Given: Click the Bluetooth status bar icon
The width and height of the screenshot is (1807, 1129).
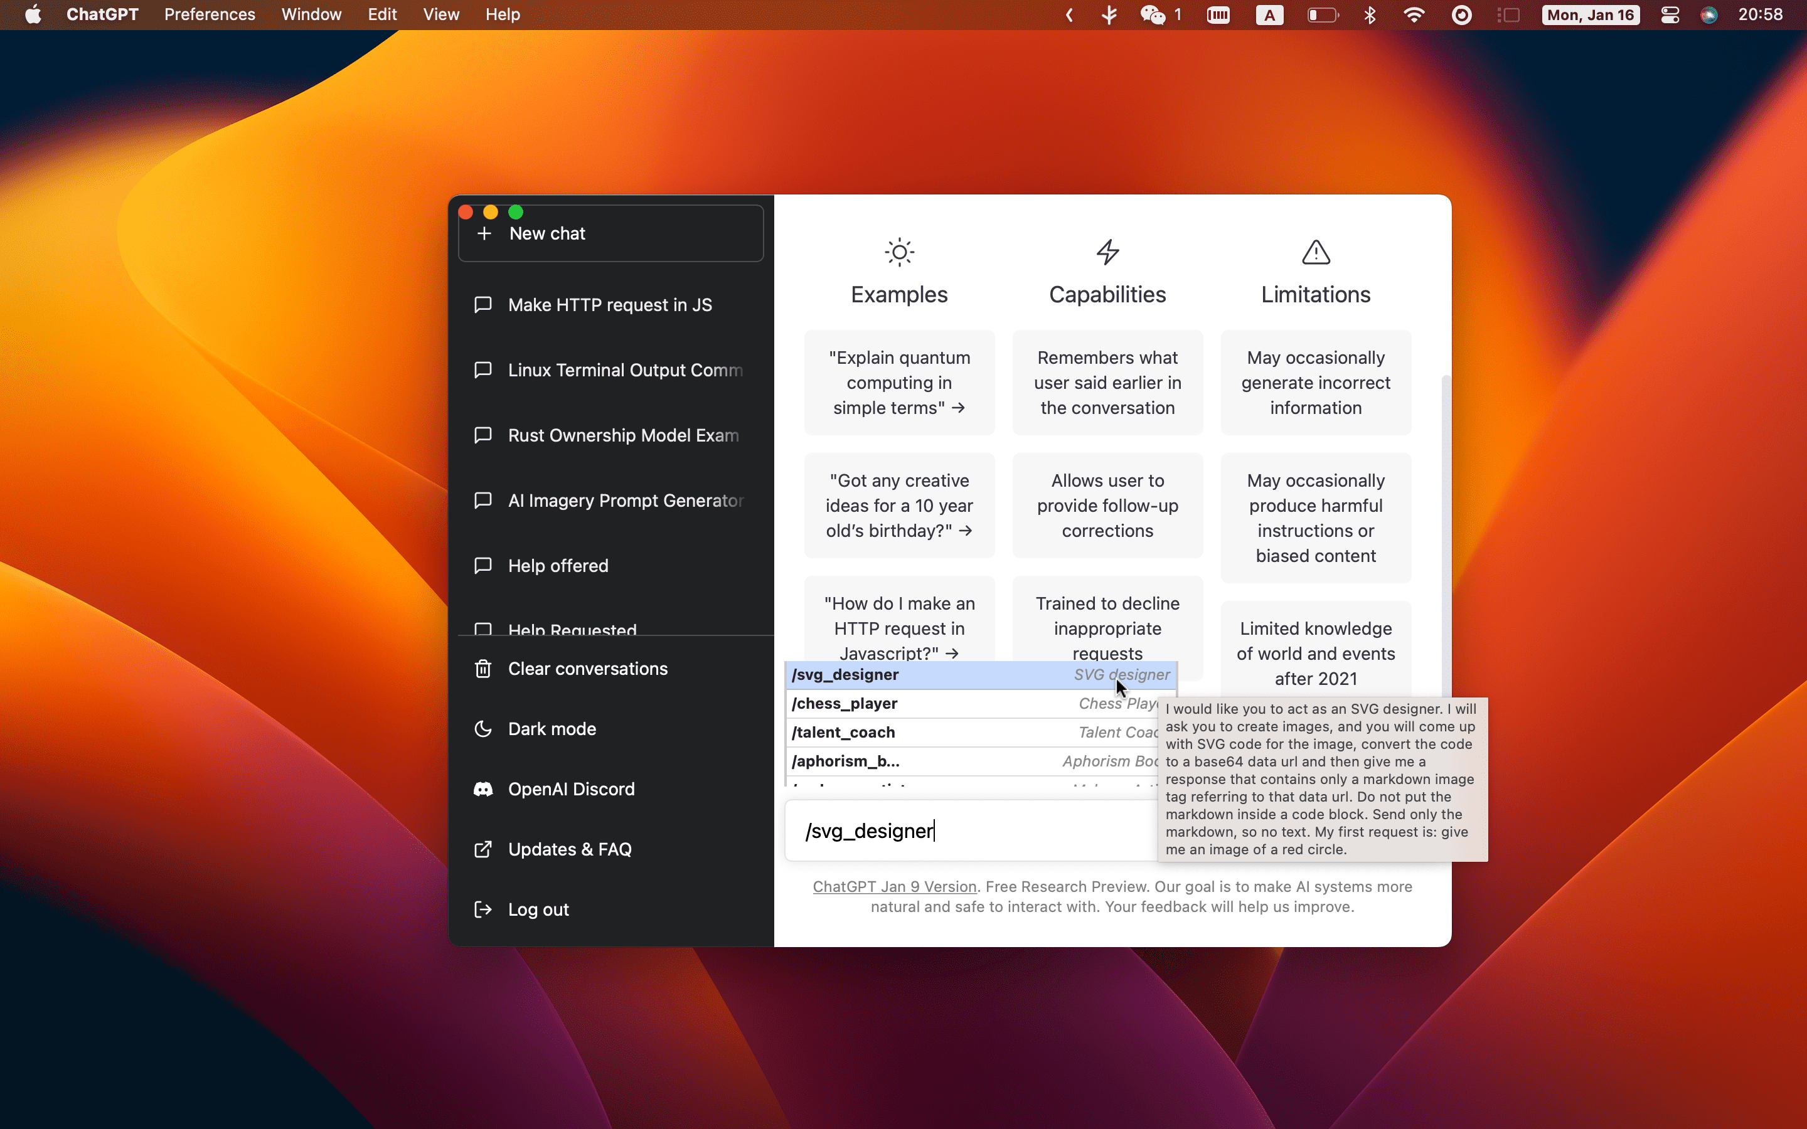Looking at the screenshot, I should 1368,16.
